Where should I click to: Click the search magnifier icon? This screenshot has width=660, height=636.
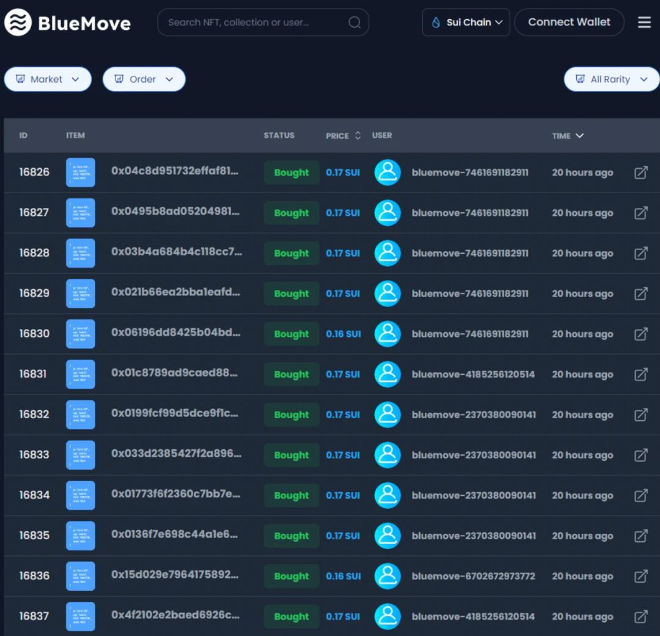[354, 23]
